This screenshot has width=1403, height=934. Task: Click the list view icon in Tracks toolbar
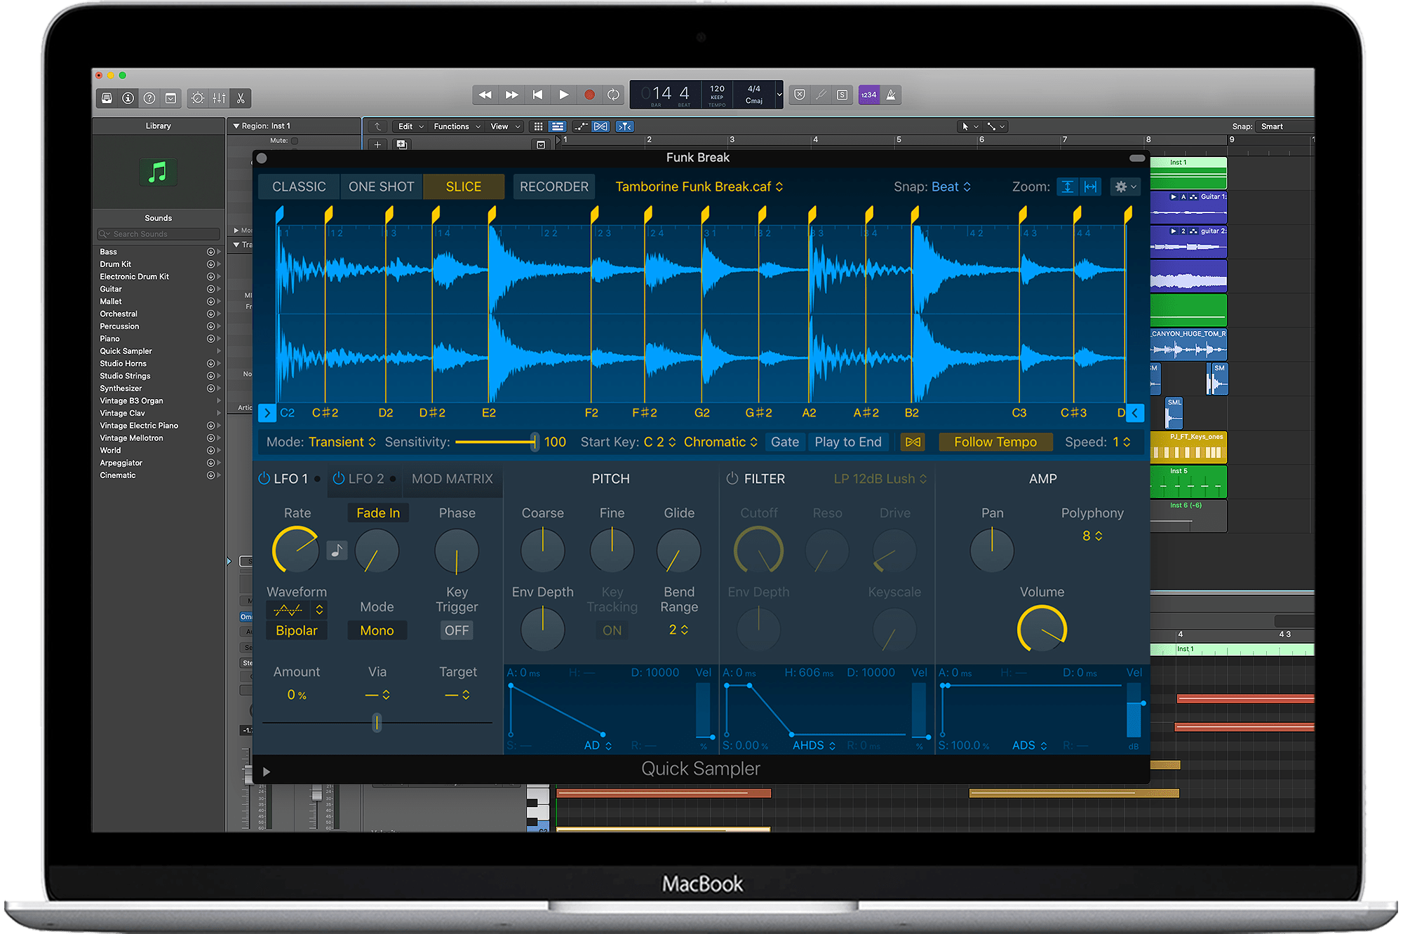558,126
